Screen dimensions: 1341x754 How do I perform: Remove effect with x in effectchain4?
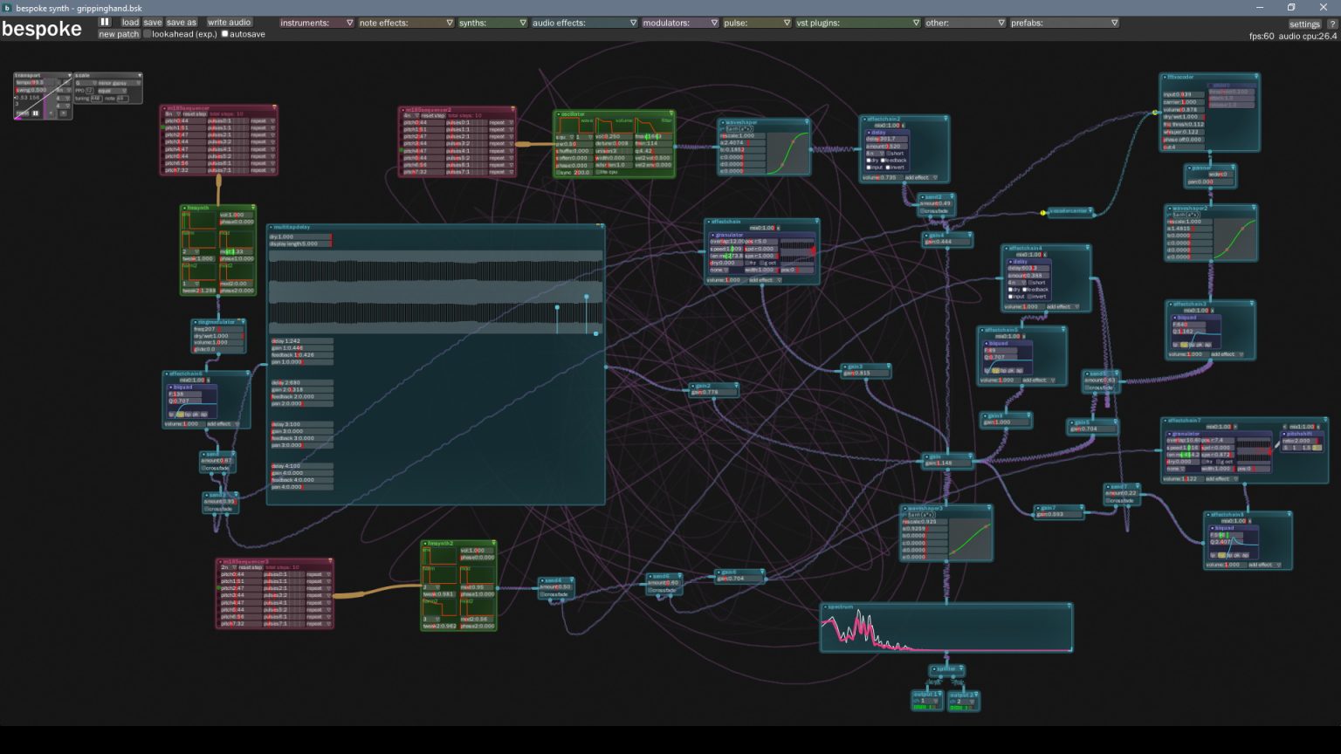[1044, 255]
